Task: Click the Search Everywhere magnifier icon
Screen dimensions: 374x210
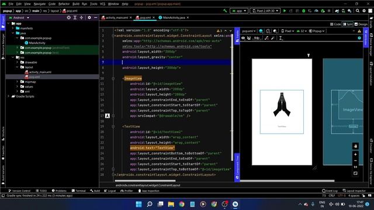Action: coord(358,10)
